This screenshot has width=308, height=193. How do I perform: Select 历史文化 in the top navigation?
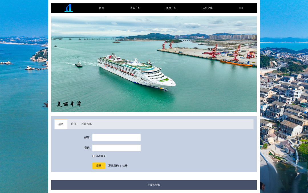[207, 8]
